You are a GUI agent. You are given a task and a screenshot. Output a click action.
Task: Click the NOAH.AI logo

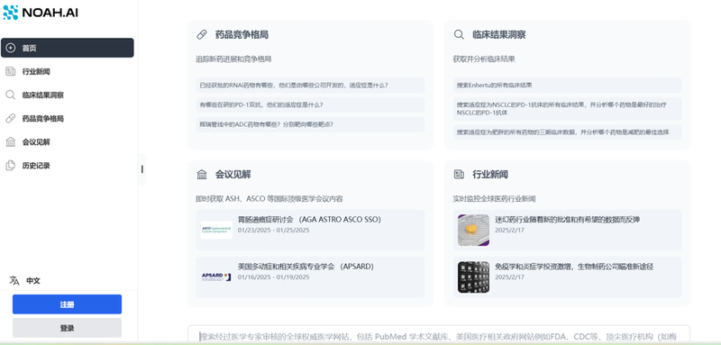coord(41,13)
